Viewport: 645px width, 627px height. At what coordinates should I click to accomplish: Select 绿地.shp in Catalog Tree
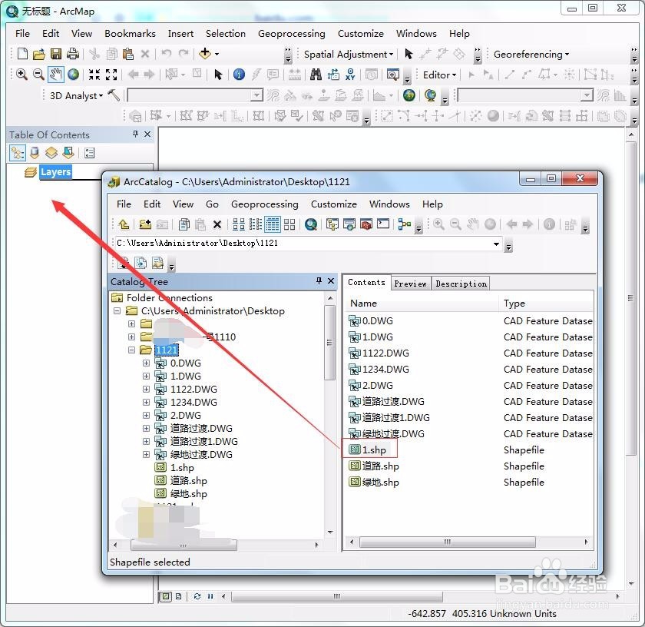(x=181, y=493)
